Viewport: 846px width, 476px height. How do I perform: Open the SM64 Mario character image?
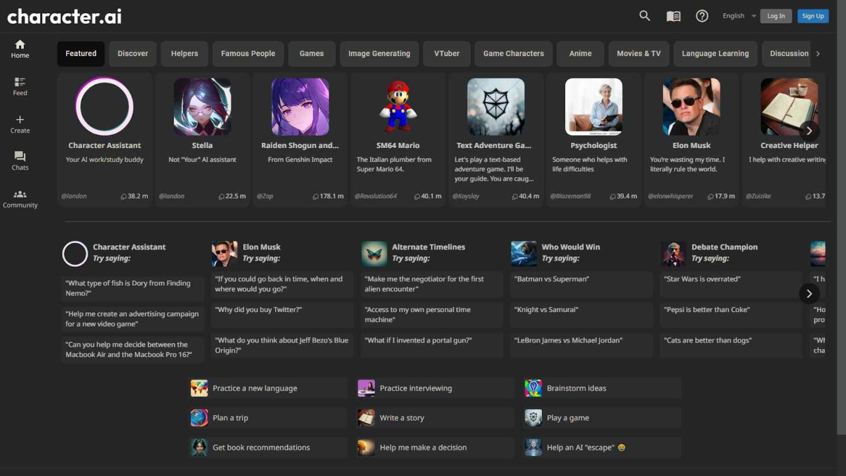point(398,107)
